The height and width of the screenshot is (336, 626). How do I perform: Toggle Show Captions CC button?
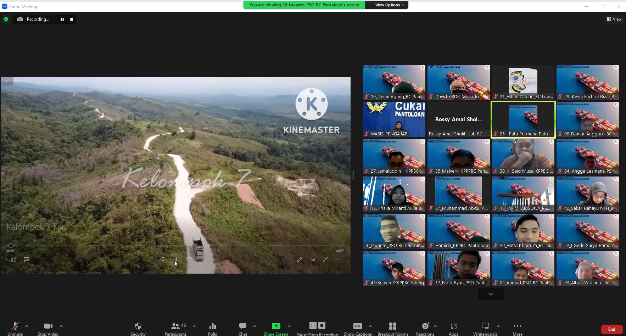(358, 328)
